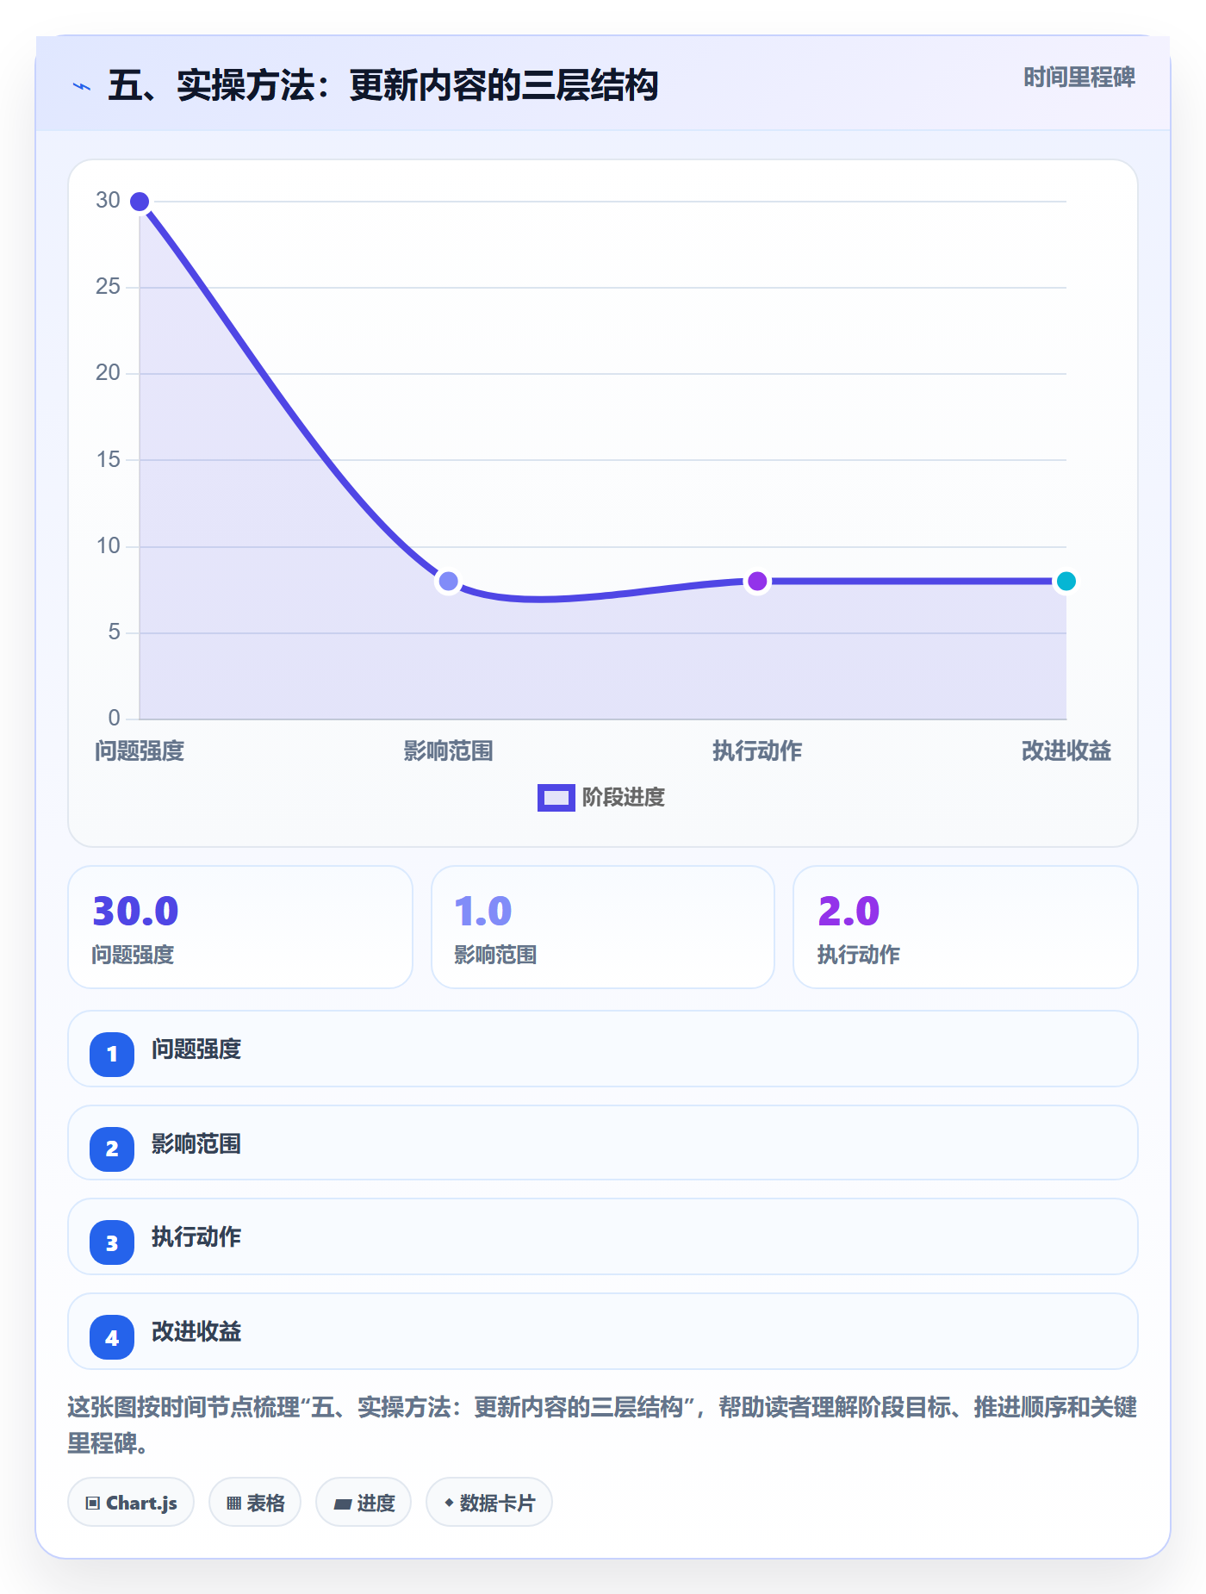Click the 改进收益 x-axis label
This screenshot has width=1206, height=1594.
point(1066,751)
